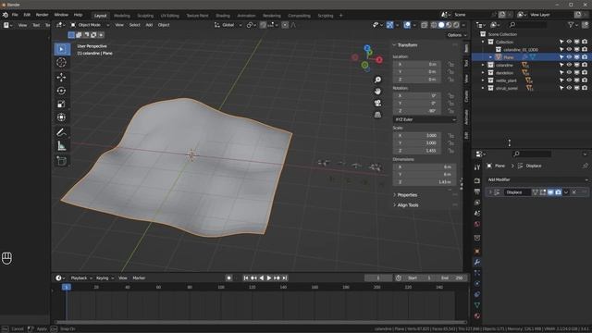The height and width of the screenshot is (333, 592).
Task: Hide the Plane object in viewport
Action: pos(569,57)
